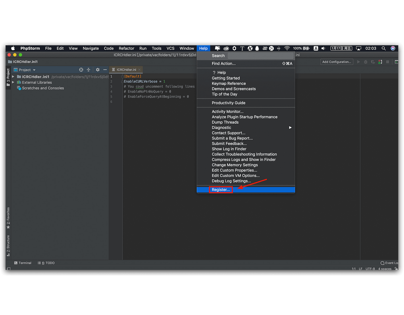Click the ICRCHdler.ini1 breadcrumb in navigation bar
Screen dimensions: 404x315
23,62
